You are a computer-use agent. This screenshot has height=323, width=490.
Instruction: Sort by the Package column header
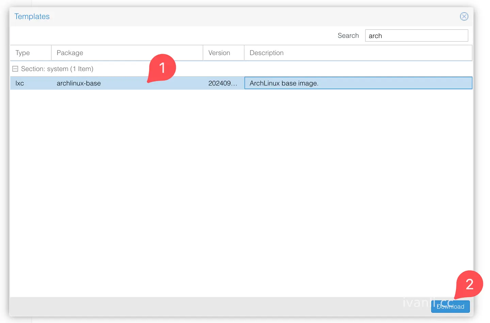click(127, 53)
